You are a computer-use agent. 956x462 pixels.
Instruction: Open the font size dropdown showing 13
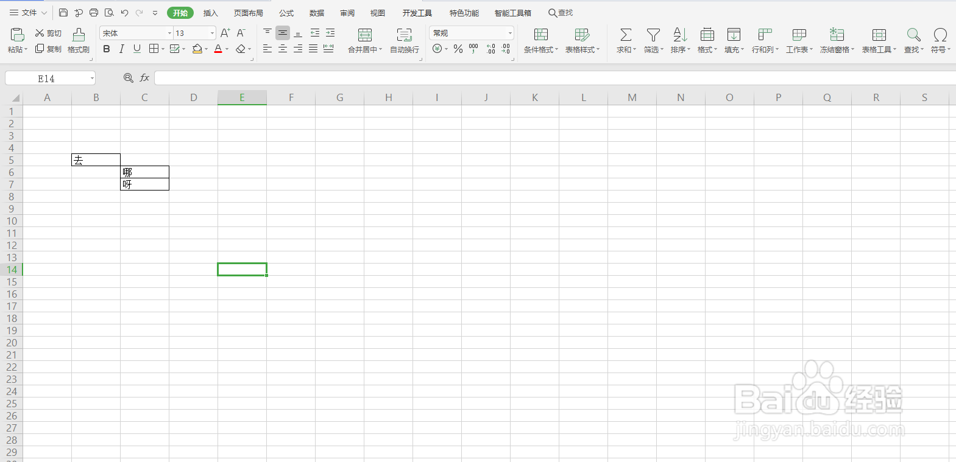click(x=212, y=33)
